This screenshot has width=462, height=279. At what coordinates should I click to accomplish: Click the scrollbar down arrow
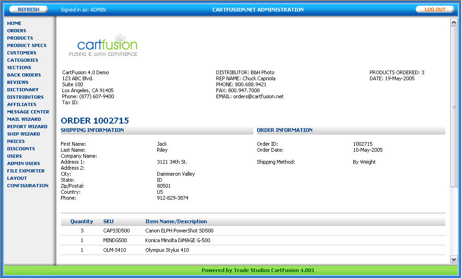point(454,259)
